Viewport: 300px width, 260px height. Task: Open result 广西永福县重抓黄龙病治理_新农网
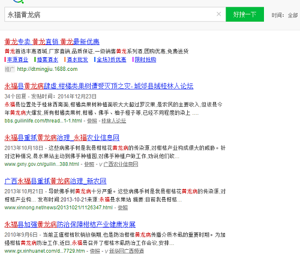(55, 181)
